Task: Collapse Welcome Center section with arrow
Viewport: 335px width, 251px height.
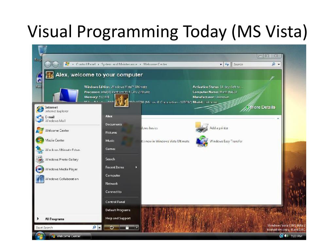Action: 278,118
